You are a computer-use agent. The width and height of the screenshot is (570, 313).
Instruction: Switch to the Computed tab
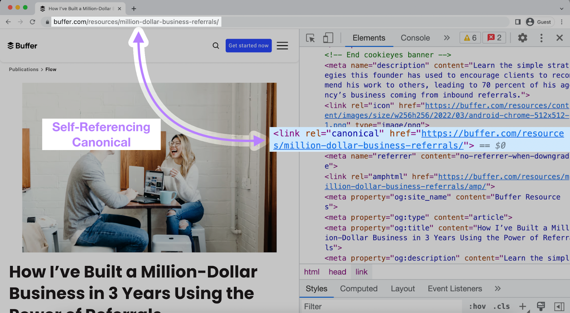click(359, 289)
